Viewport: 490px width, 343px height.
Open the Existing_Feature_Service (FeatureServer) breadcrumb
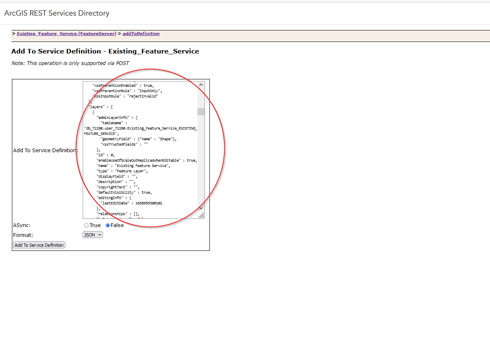click(66, 33)
